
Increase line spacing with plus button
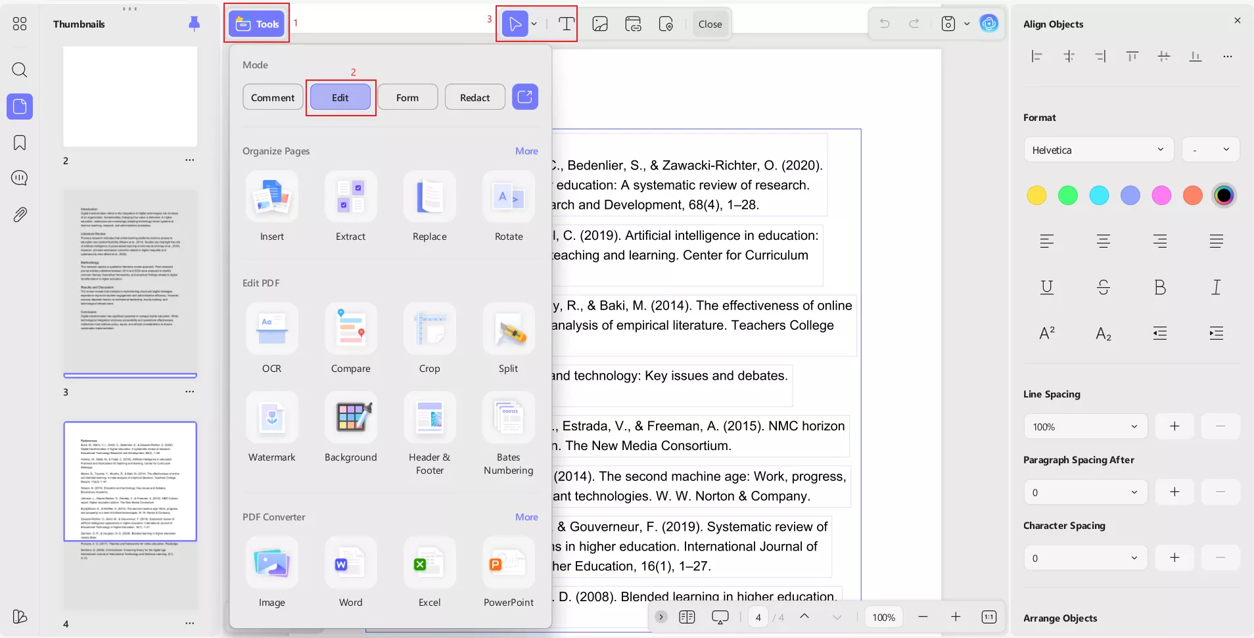(x=1174, y=426)
